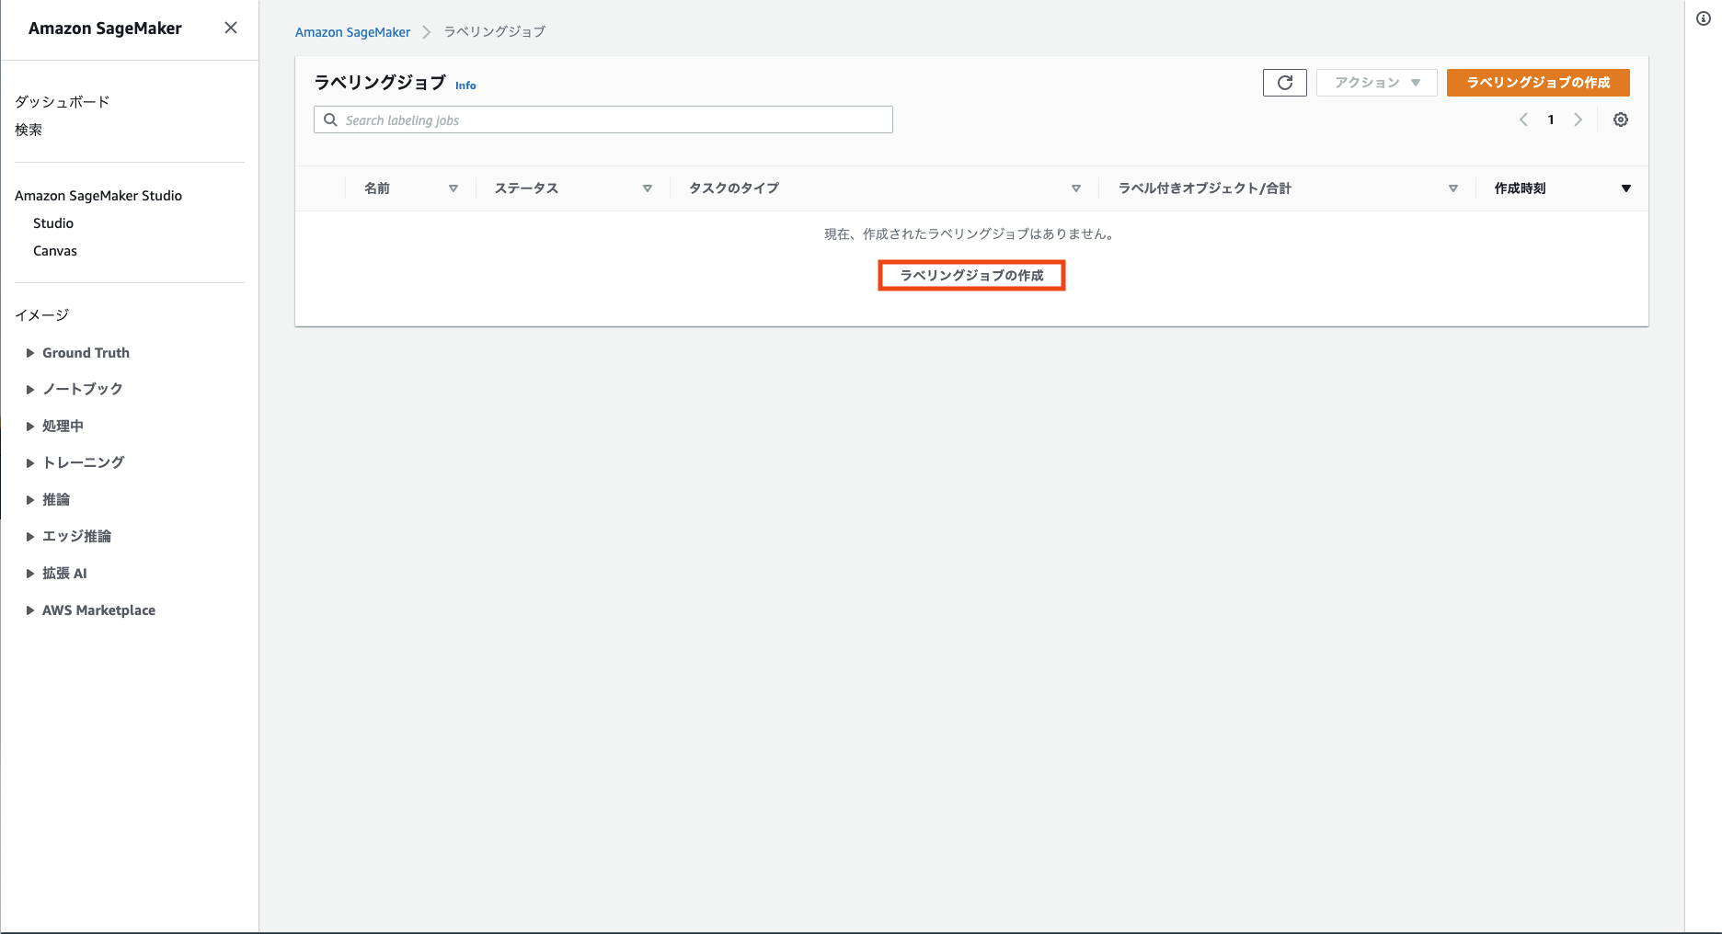Follow the Amazon SageMaker breadcrumb link
1722x934 pixels.
pyautogui.click(x=352, y=32)
